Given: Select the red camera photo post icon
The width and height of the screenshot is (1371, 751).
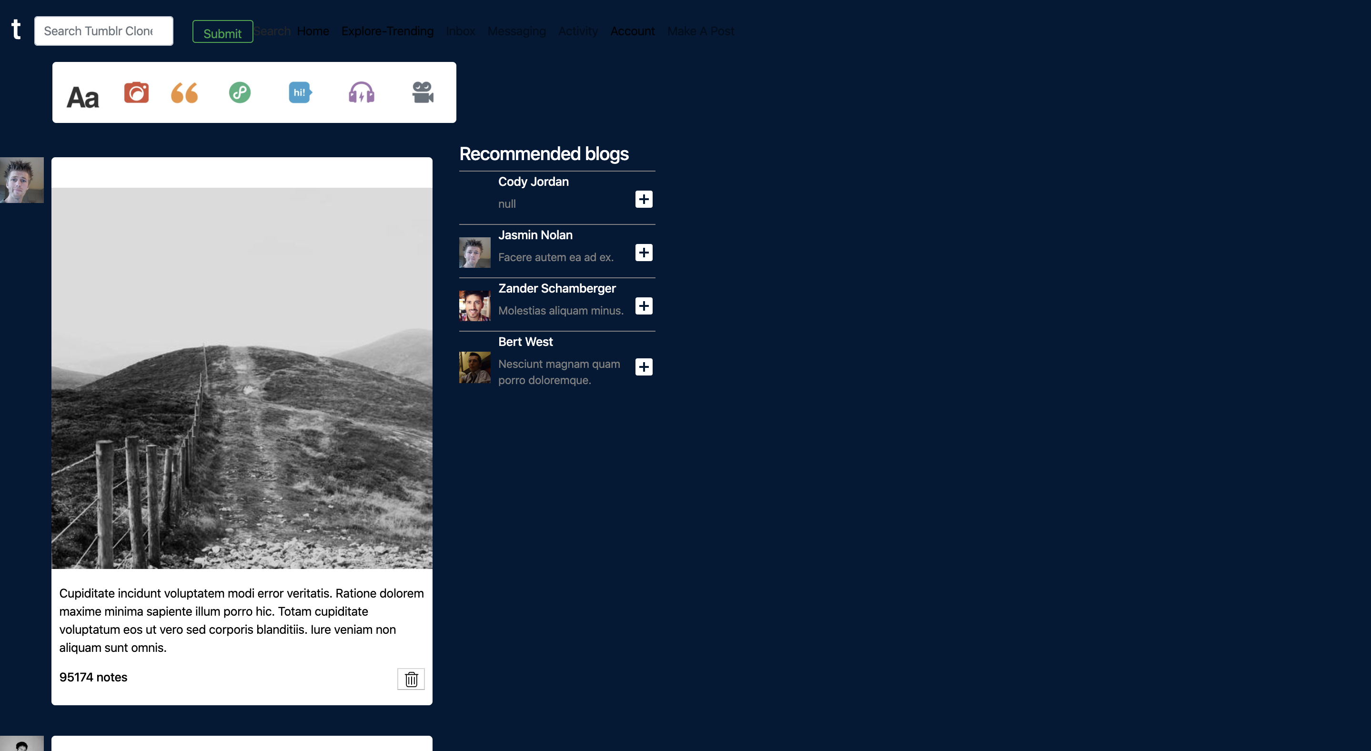Looking at the screenshot, I should pos(136,92).
